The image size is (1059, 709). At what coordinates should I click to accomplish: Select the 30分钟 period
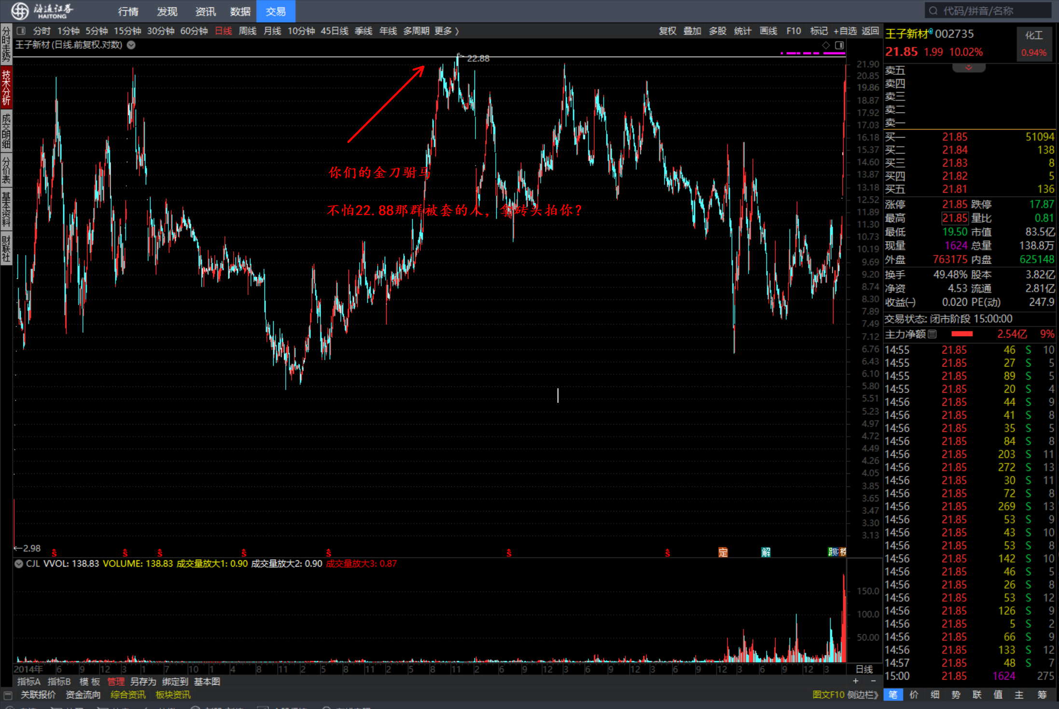pyautogui.click(x=160, y=31)
